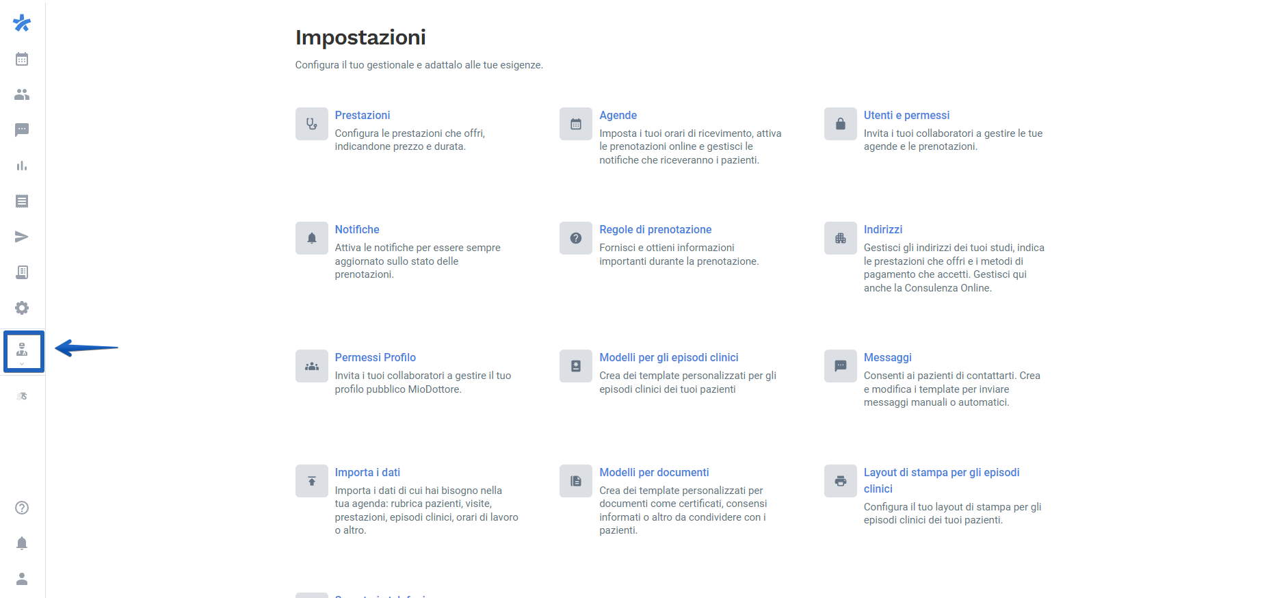The height and width of the screenshot is (598, 1288).
Task: Open Regole di prenotazione settings
Action: coord(655,229)
